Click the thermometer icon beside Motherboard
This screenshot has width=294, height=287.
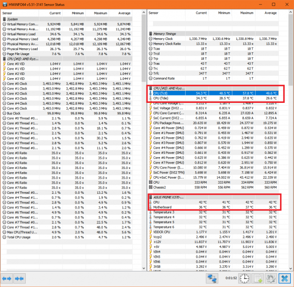(150, 207)
